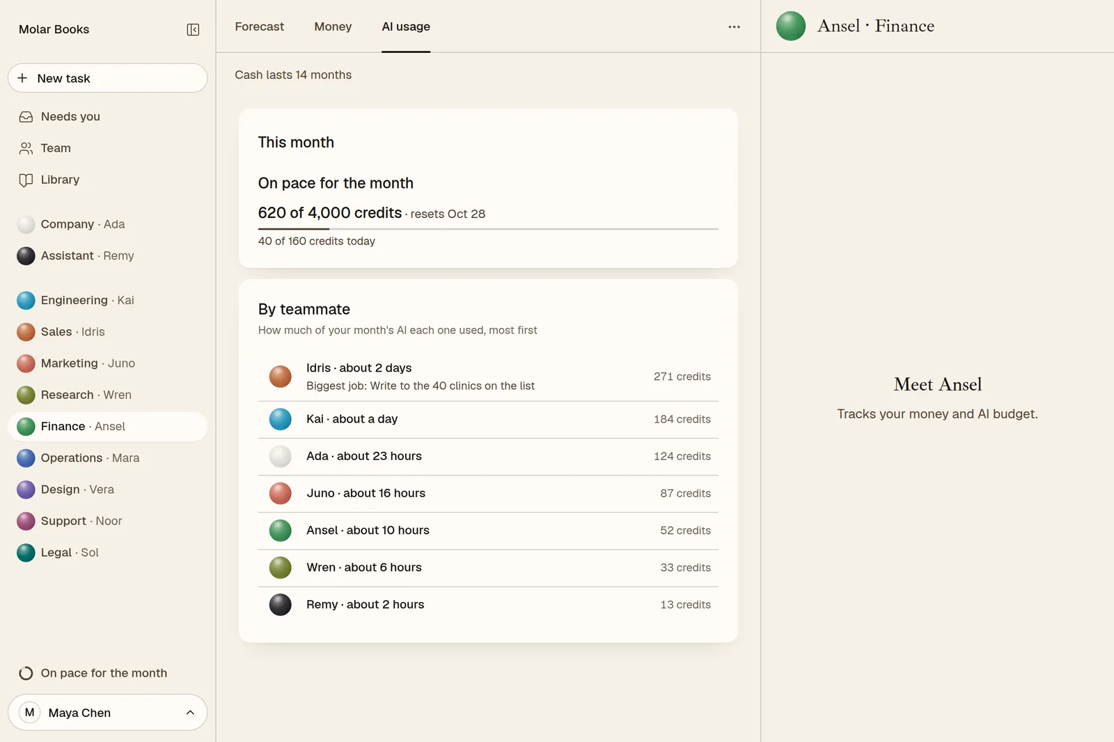Select Sales · Idris avatar in sidebar
1114x742 pixels.
click(26, 332)
